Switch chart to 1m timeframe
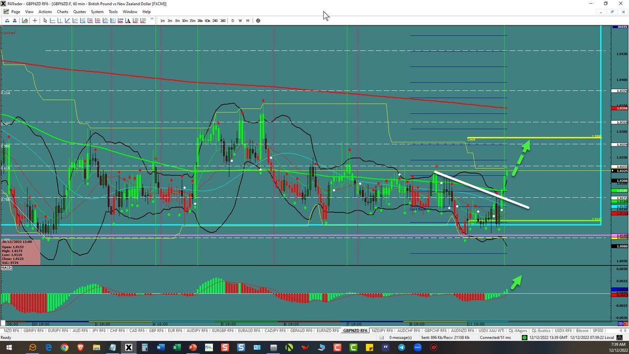The image size is (629, 354). click(162, 20)
